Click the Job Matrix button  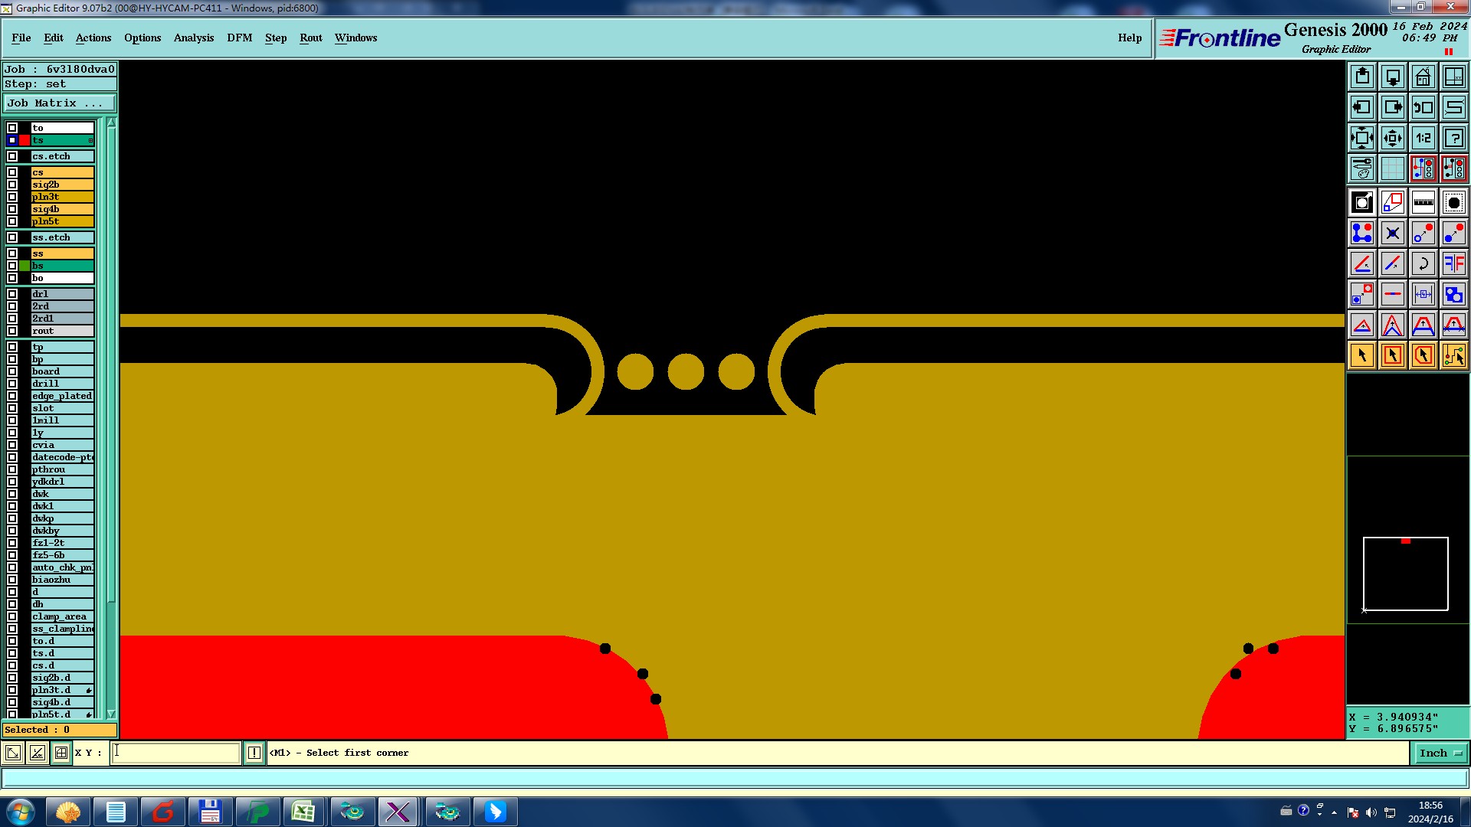tap(59, 103)
